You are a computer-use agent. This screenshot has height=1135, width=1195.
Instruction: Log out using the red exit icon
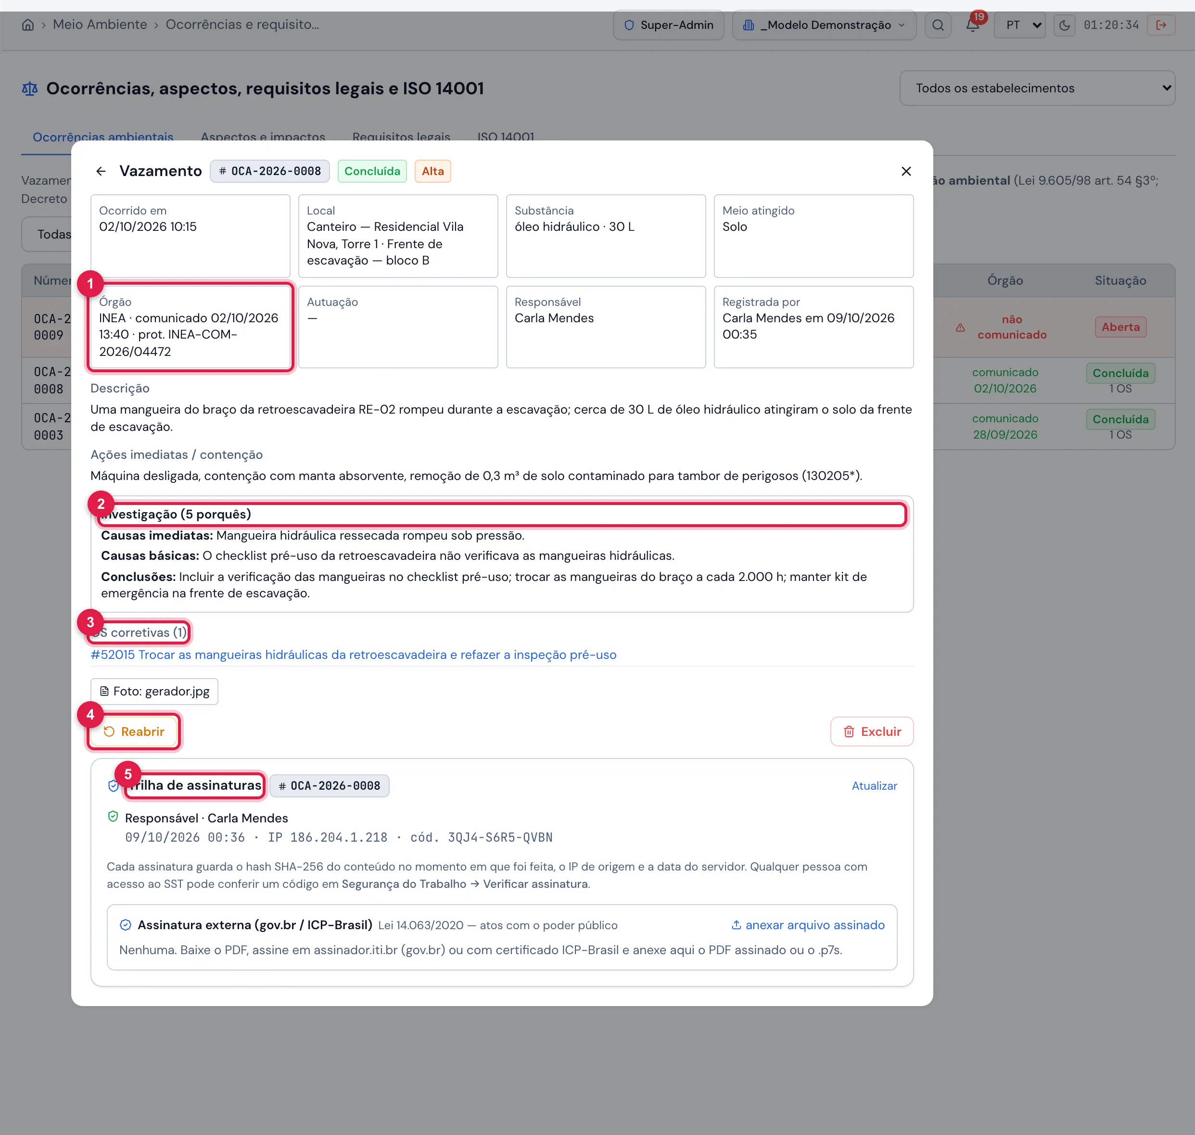[1161, 25]
